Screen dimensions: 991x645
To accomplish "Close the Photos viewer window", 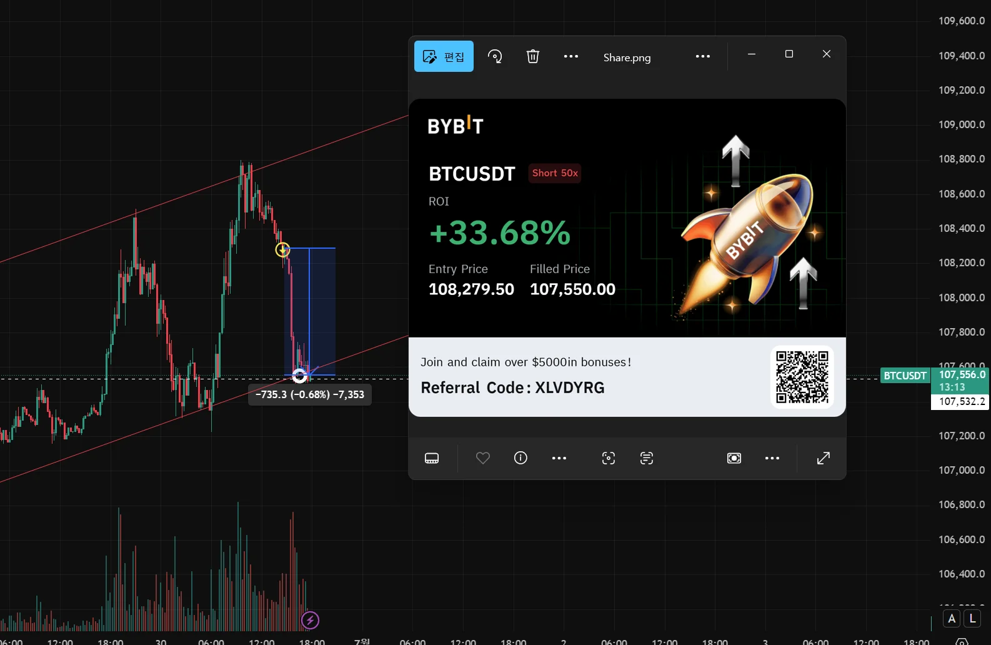I will tap(827, 54).
